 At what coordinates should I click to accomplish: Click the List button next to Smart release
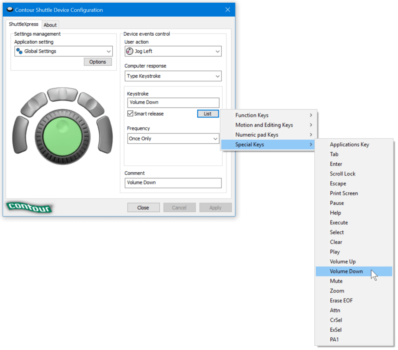208,113
